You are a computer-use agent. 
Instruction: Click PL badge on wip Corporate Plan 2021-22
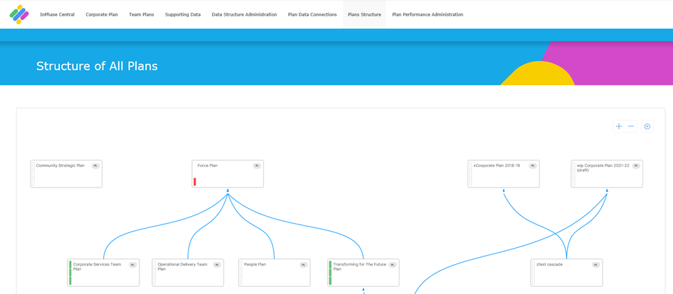tap(636, 165)
